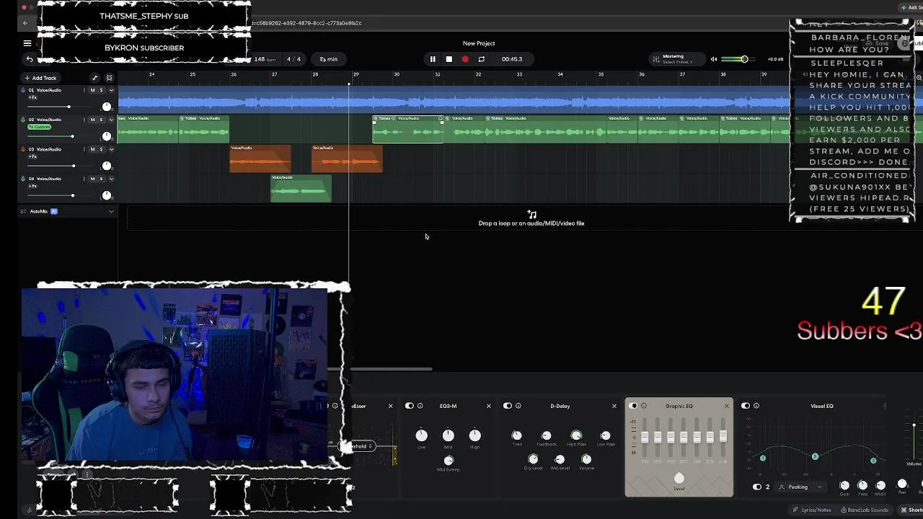923x519 pixels.
Task: Click the undo arrow icon
Action: [30, 59]
